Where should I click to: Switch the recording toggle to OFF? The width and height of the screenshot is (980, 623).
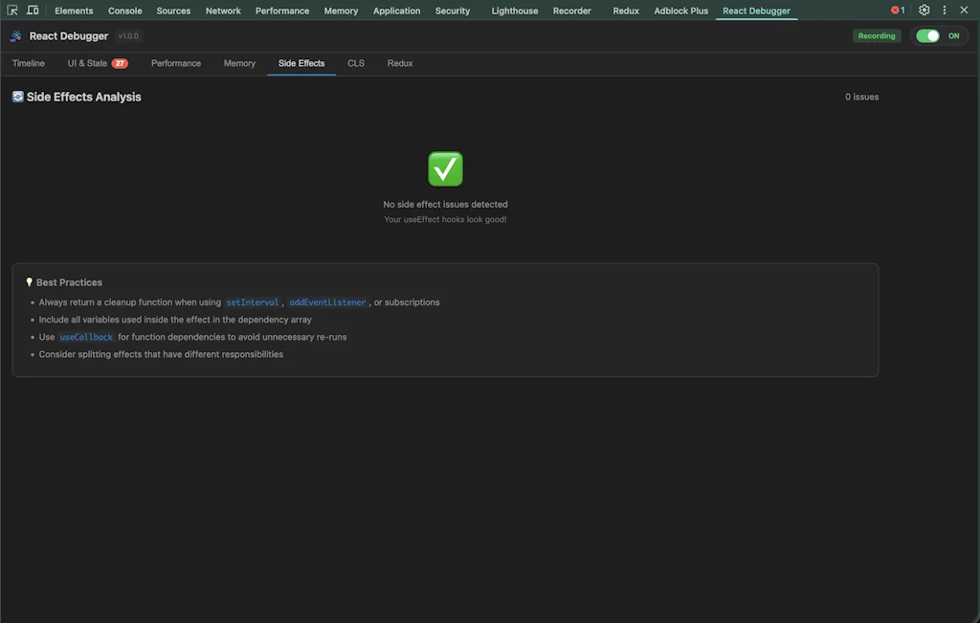[x=927, y=34]
